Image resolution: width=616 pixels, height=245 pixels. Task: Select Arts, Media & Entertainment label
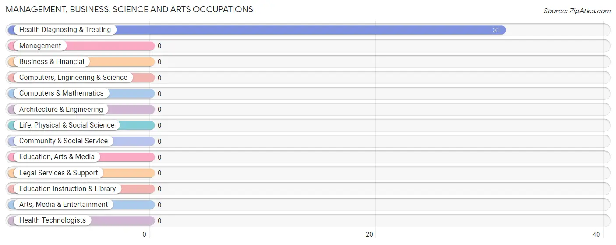[x=64, y=204]
